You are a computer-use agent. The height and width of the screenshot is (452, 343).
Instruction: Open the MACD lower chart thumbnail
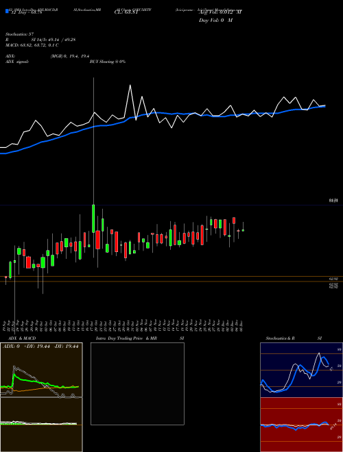coord(41,425)
